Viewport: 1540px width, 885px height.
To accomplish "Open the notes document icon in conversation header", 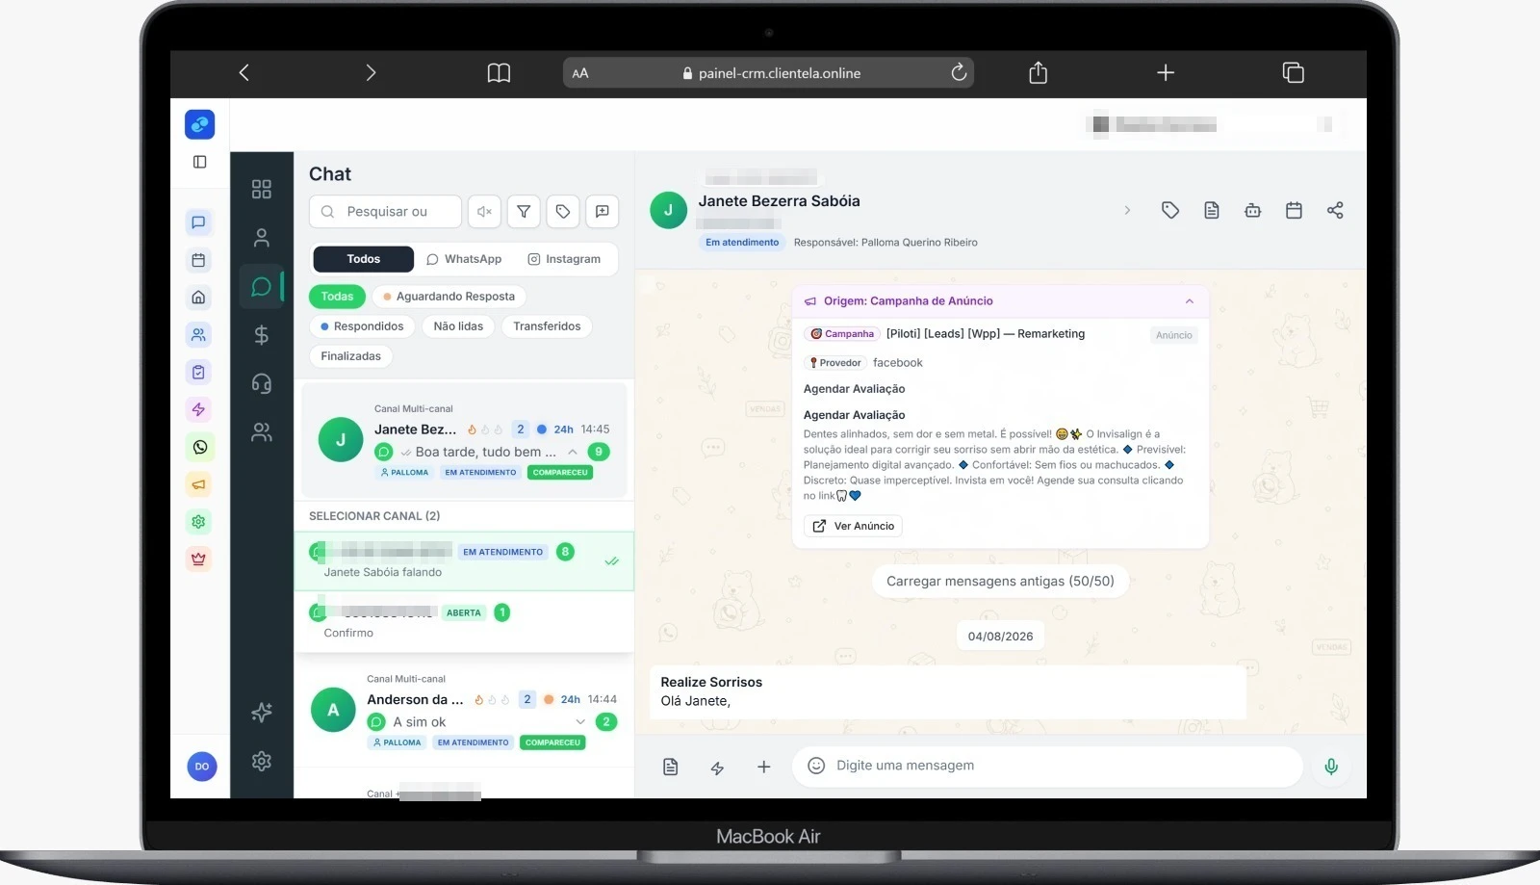I will (x=1212, y=210).
